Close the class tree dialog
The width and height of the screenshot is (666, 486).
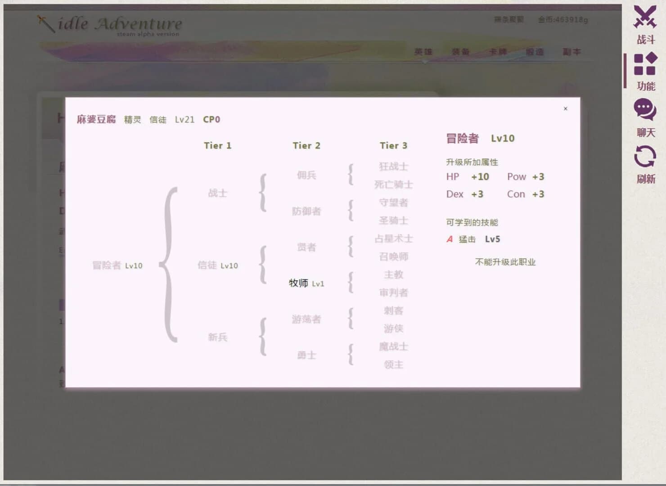(x=566, y=108)
